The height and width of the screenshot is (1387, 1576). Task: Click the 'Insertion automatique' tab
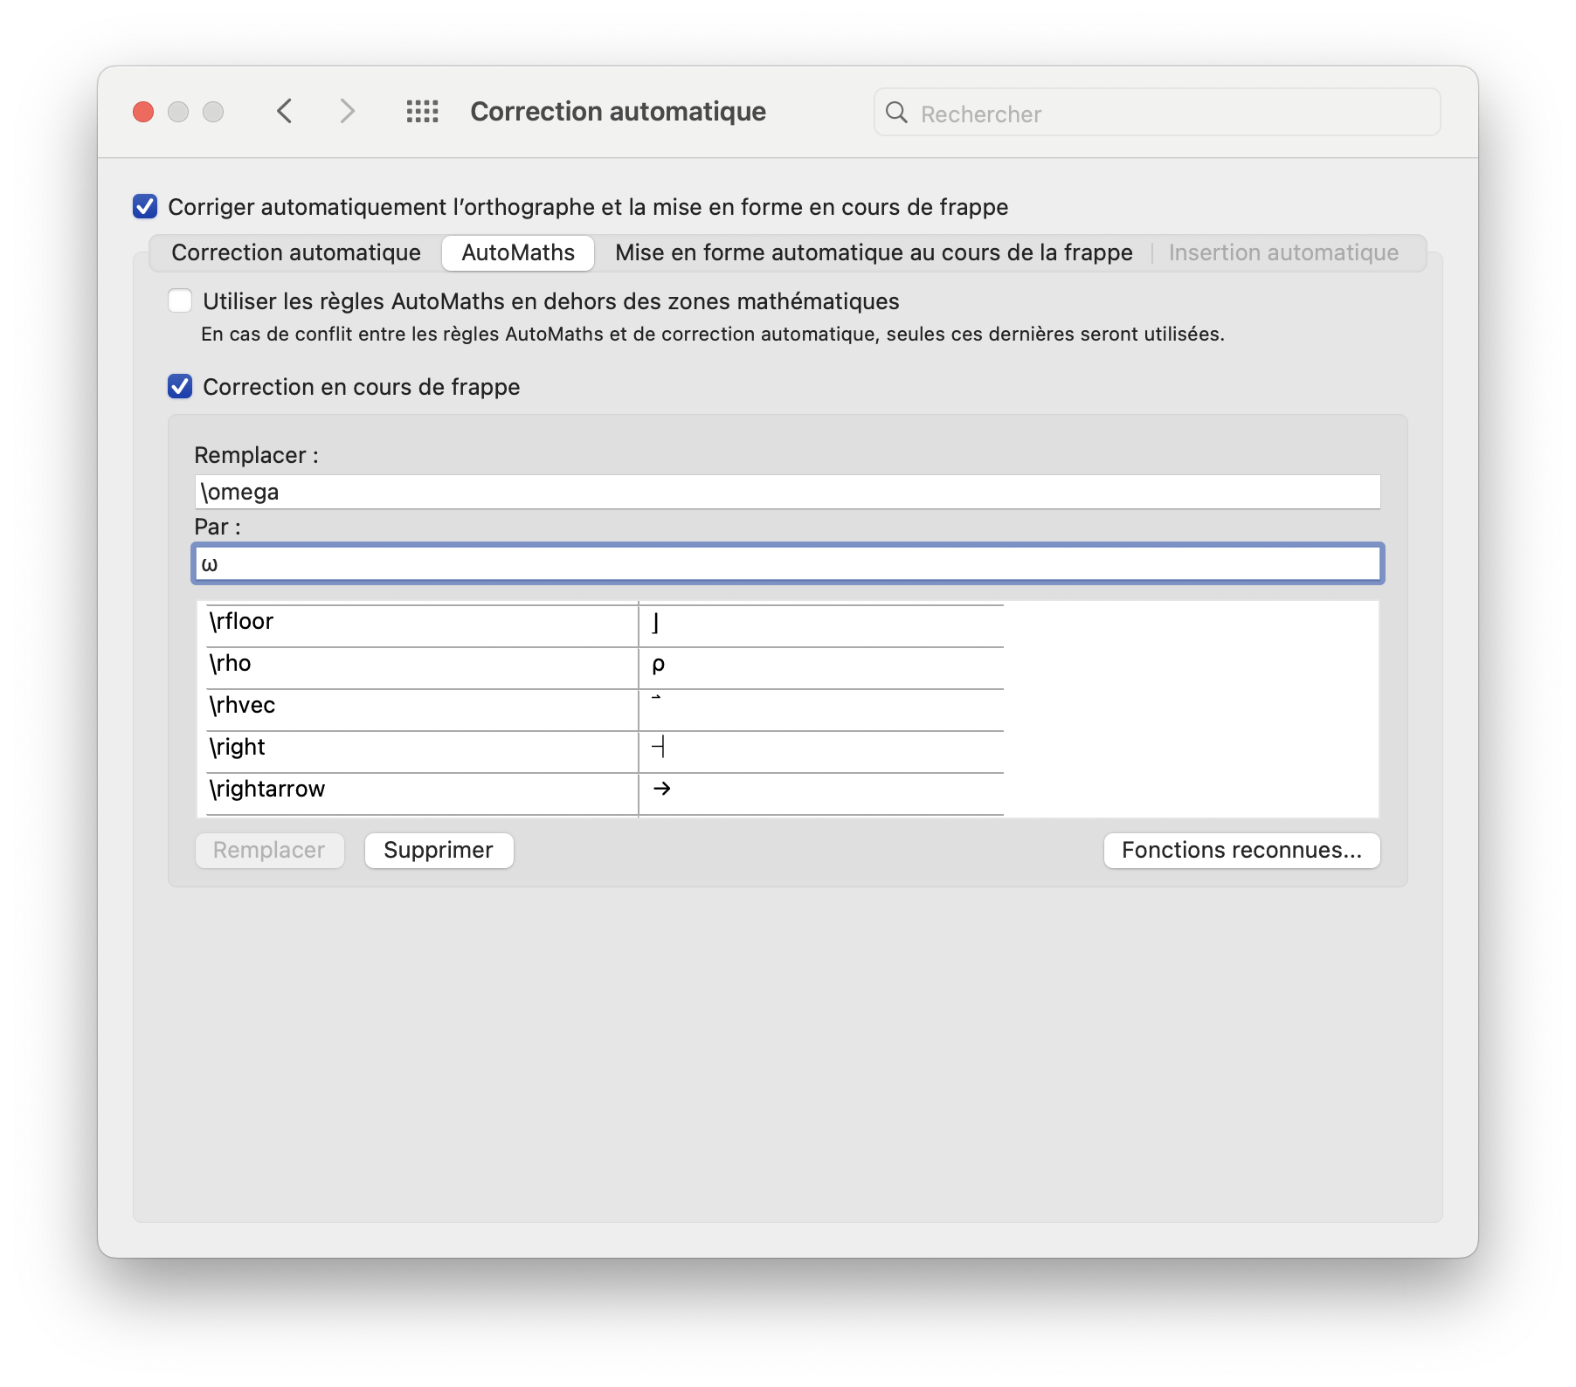tap(1283, 252)
